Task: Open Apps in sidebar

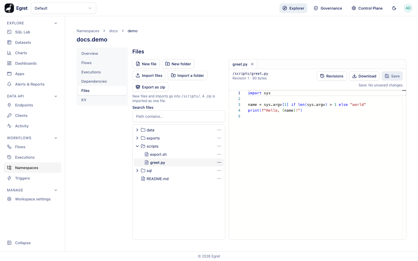Action: click(32, 74)
